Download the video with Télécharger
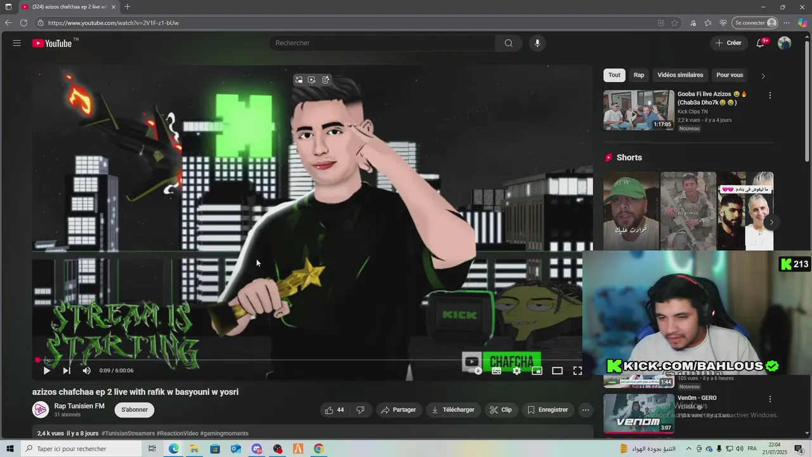This screenshot has height=457, width=812. point(453,410)
